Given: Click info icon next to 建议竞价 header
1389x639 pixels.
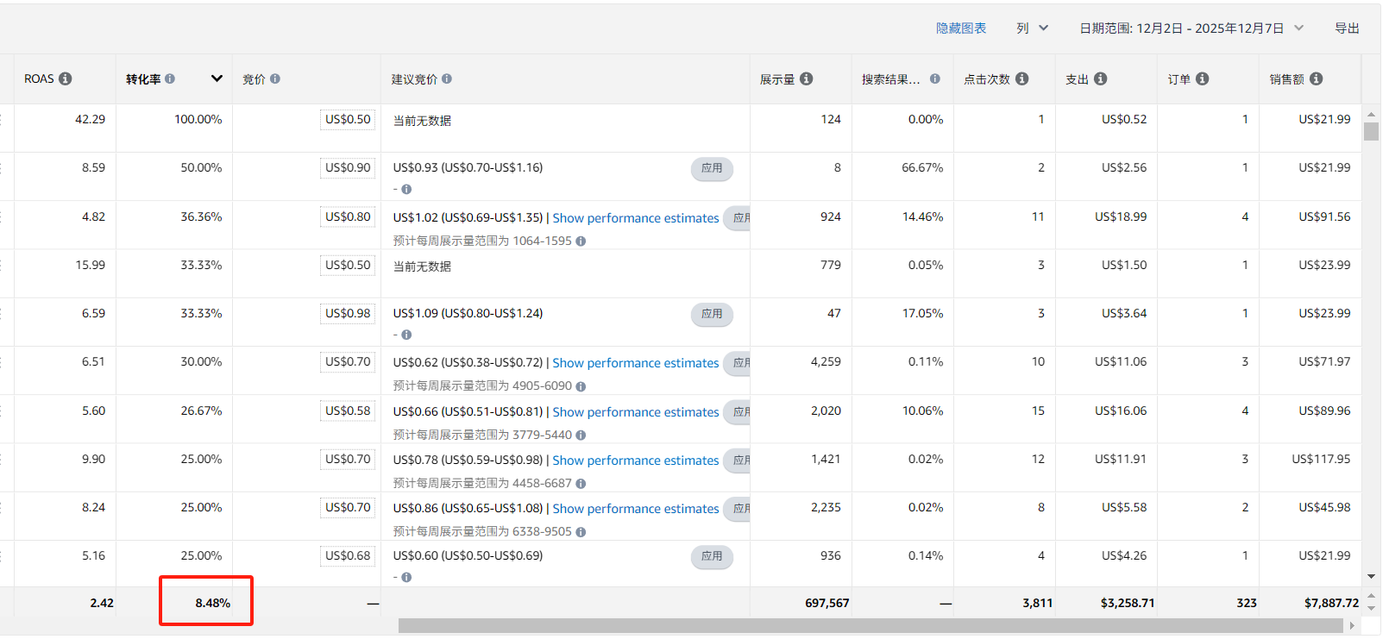Looking at the screenshot, I should click(447, 78).
